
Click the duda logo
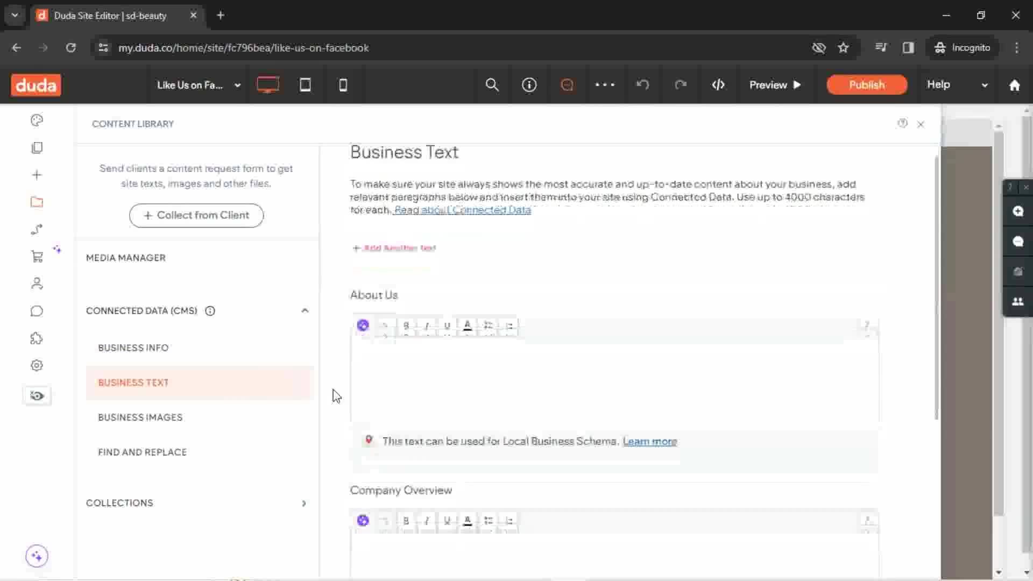pyautogui.click(x=36, y=85)
